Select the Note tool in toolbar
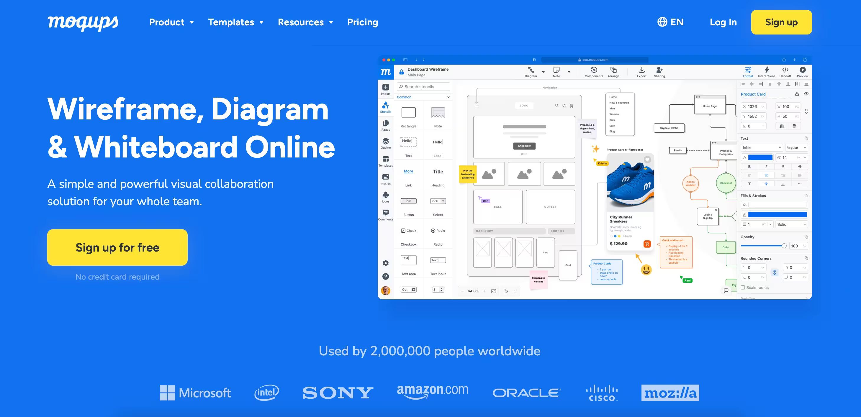The width and height of the screenshot is (861, 417). pos(556,72)
